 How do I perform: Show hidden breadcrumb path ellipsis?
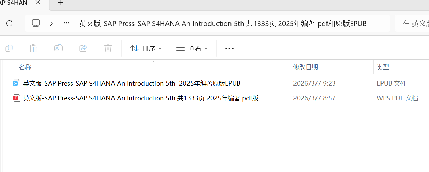tap(67, 23)
